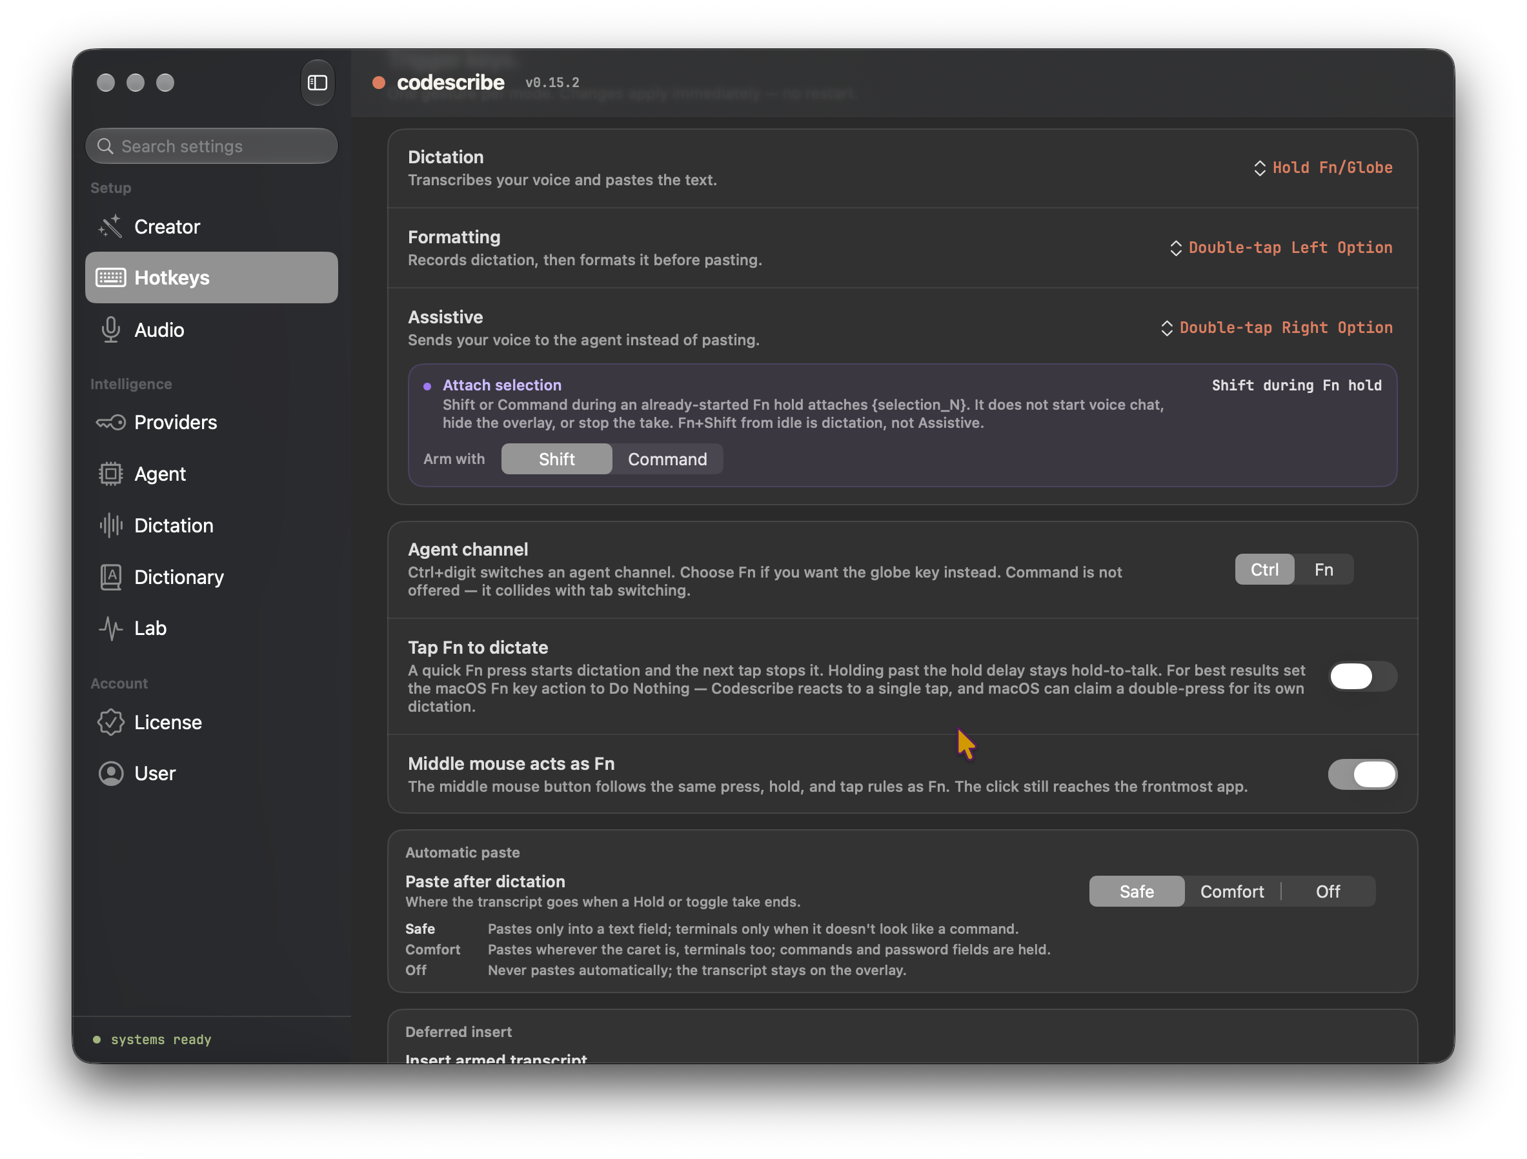Click the User profile icon
The width and height of the screenshot is (1527, 1159).
pyautogui.click(x=110, y=773)
